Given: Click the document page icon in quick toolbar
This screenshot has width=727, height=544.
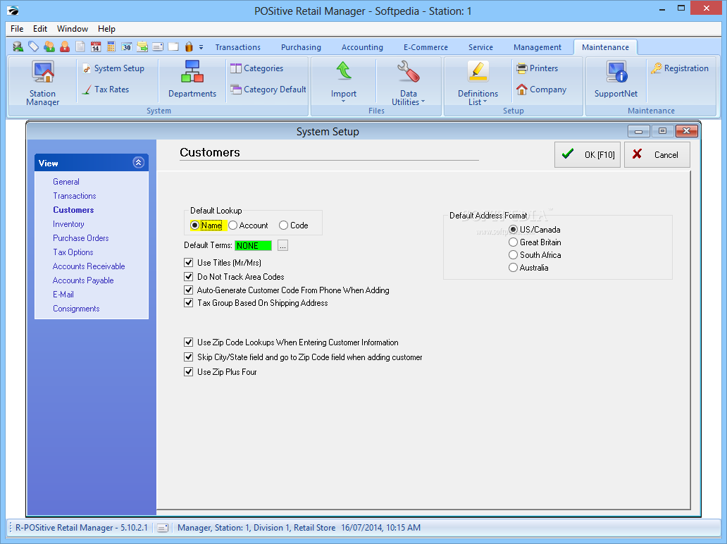Looking at the screenshot, I should 80,47.
